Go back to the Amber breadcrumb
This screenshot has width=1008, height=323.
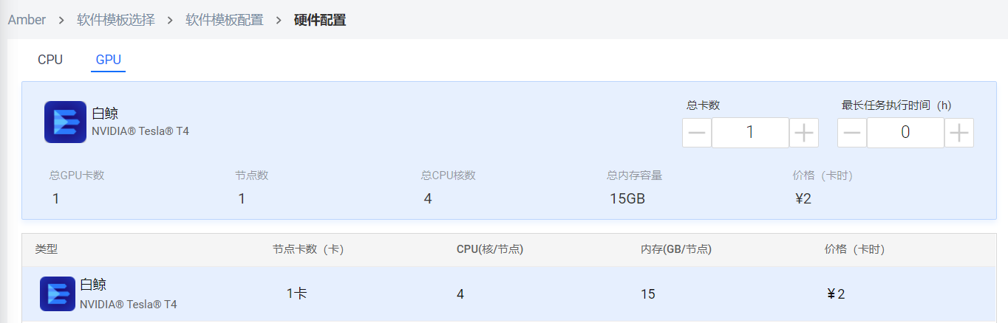pyautogui.click(x=27, y=20)
